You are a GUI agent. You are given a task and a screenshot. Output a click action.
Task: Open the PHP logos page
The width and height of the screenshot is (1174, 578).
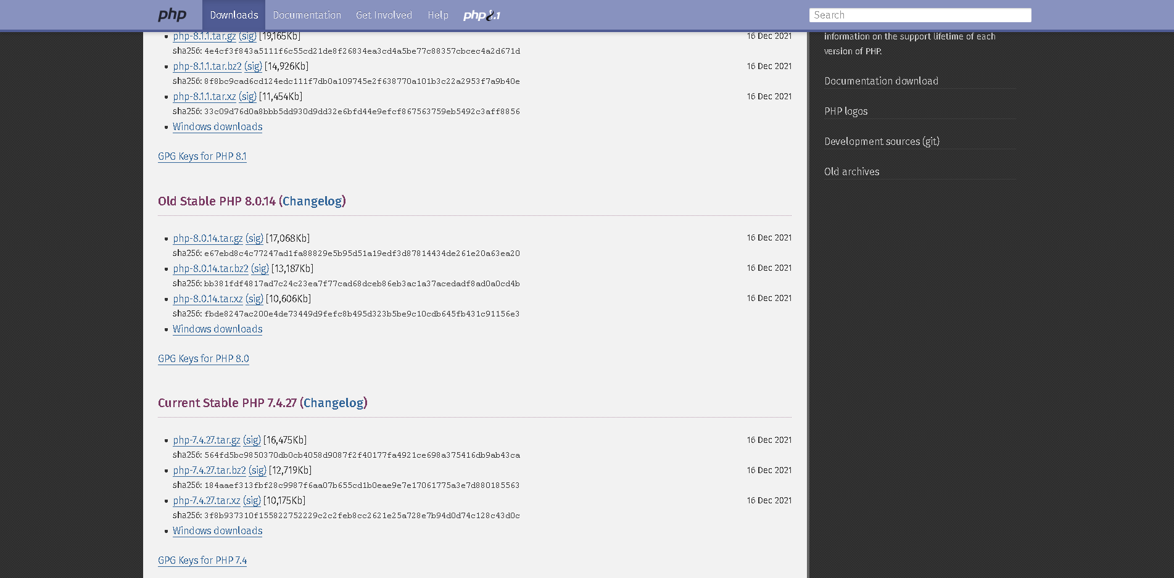[845, 111]
